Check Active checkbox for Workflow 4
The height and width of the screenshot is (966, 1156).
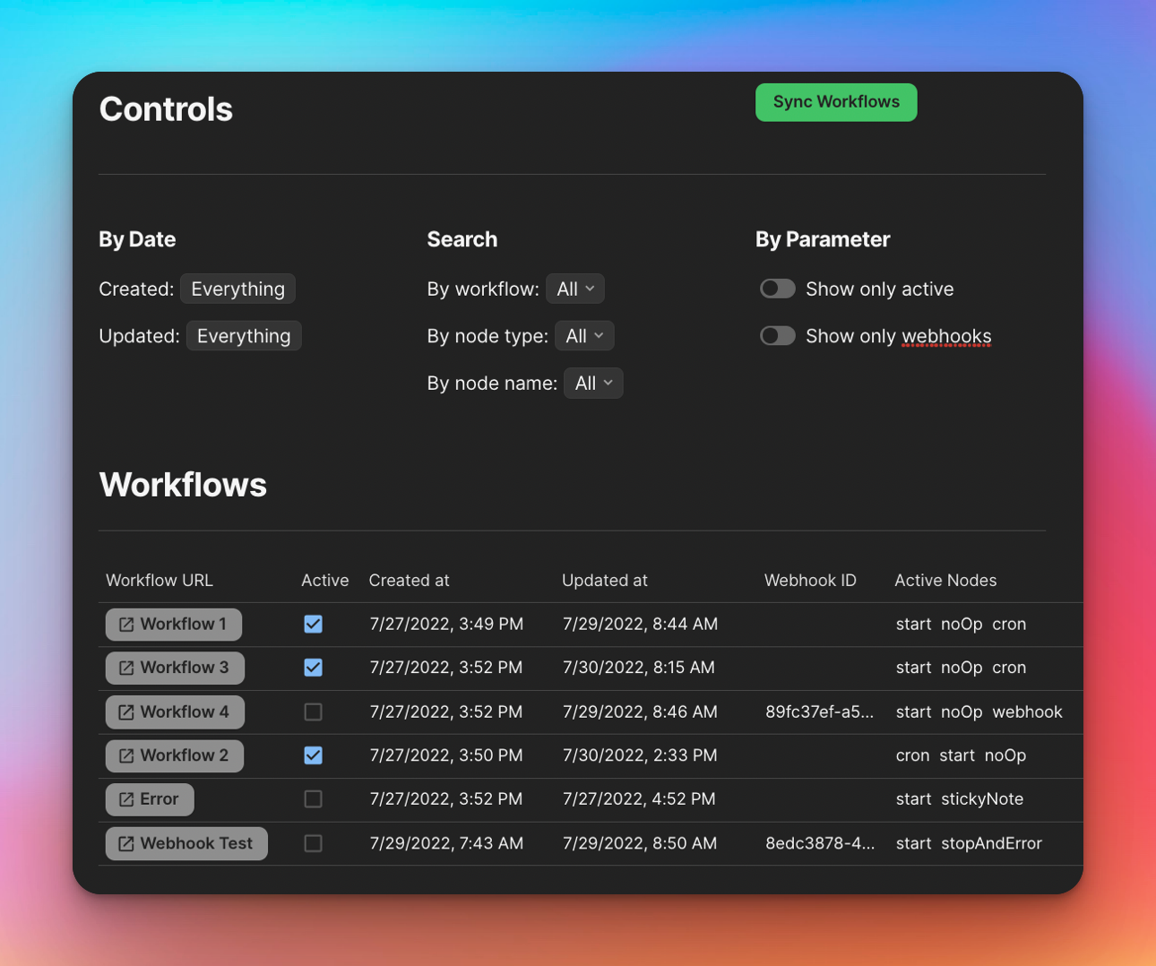pos(313,712)
